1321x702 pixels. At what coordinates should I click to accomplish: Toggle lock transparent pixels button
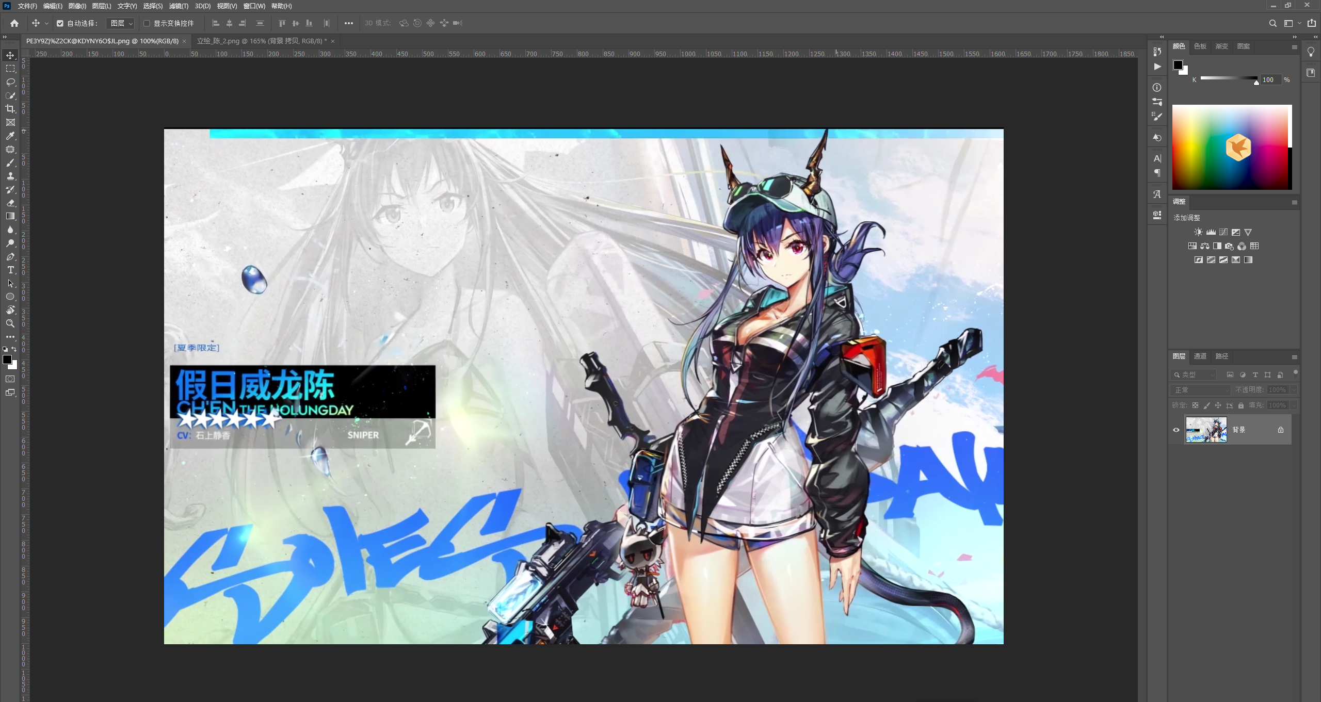1195,405
